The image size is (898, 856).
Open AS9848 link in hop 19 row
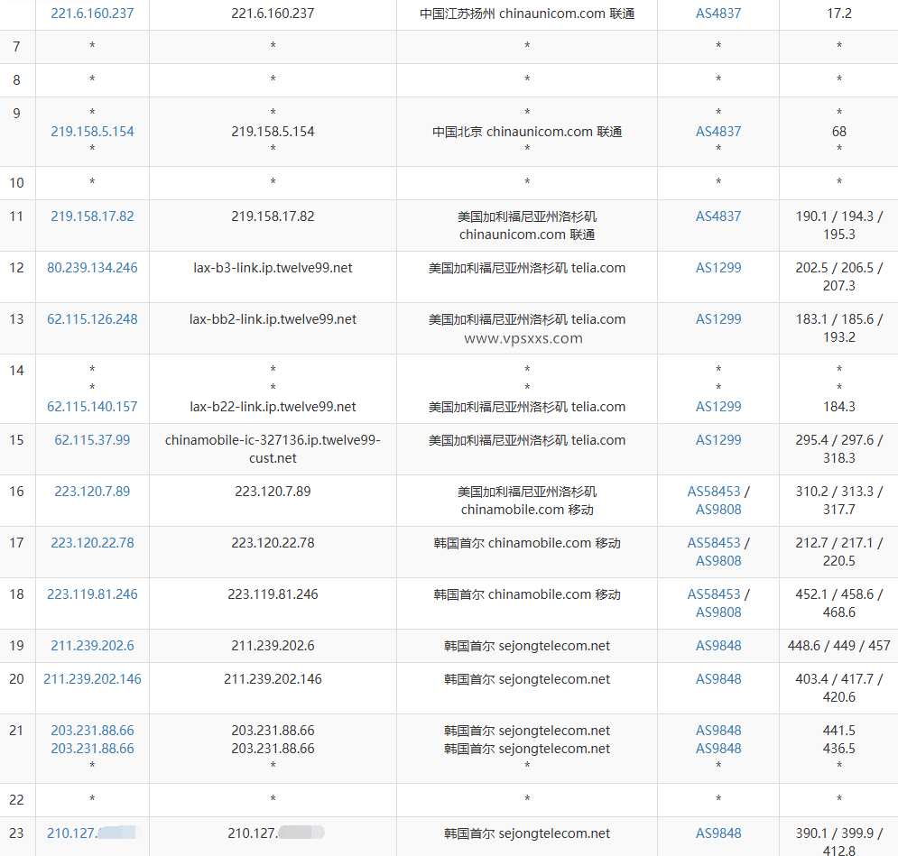coord(718,646)
